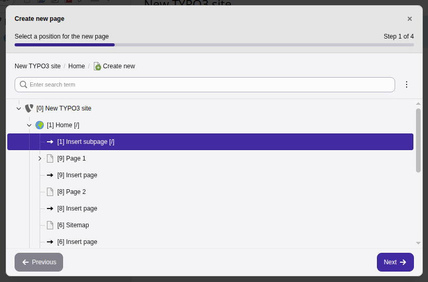The height and width of the screenshot is (282, 428).
Task: Collapse the New TYPO3 site tree node
Action: [19, 108]
